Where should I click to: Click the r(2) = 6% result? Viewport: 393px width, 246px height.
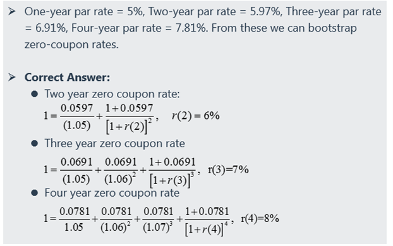click(x=195, y=116)
